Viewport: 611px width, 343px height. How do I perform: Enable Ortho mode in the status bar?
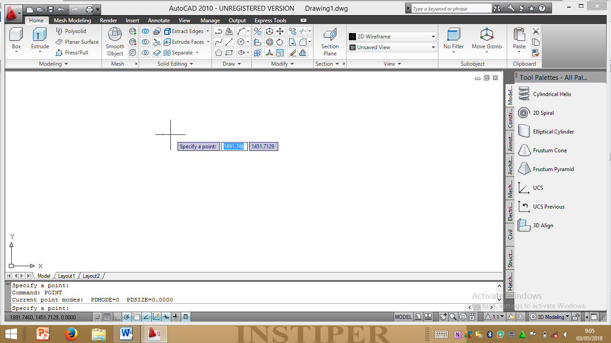117,317
